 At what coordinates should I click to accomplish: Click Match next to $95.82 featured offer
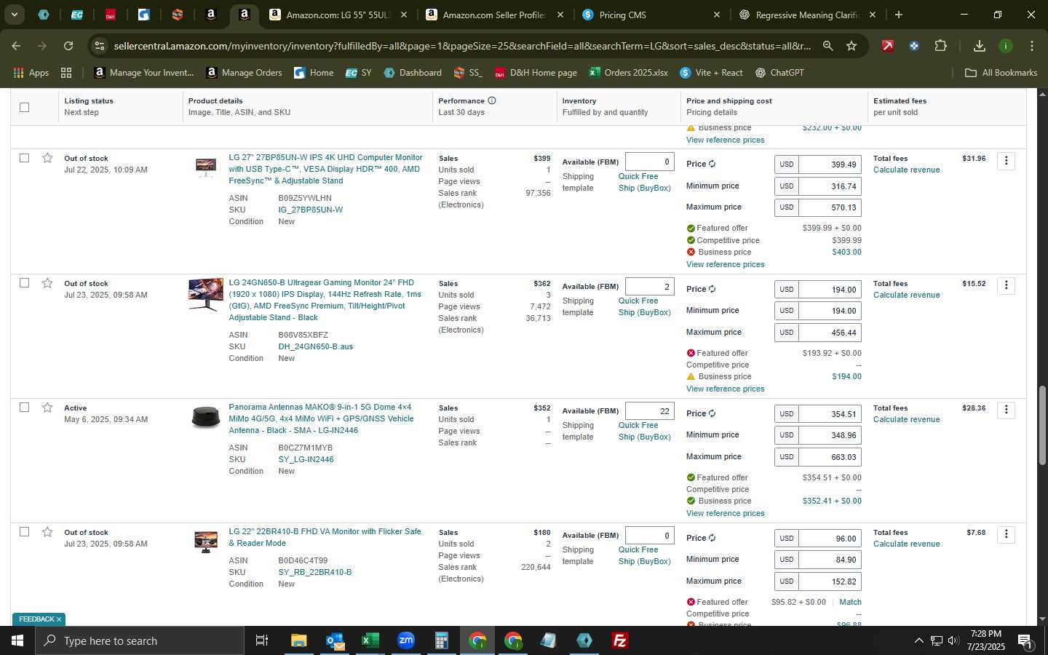(850, 602)
